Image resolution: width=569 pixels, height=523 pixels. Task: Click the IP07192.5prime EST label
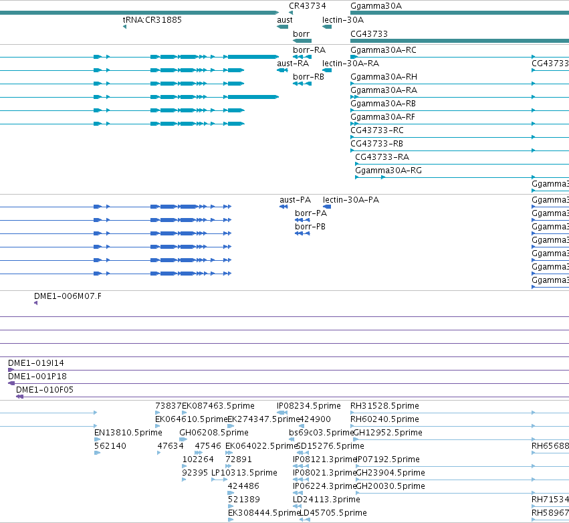click(x=388, y=459)
